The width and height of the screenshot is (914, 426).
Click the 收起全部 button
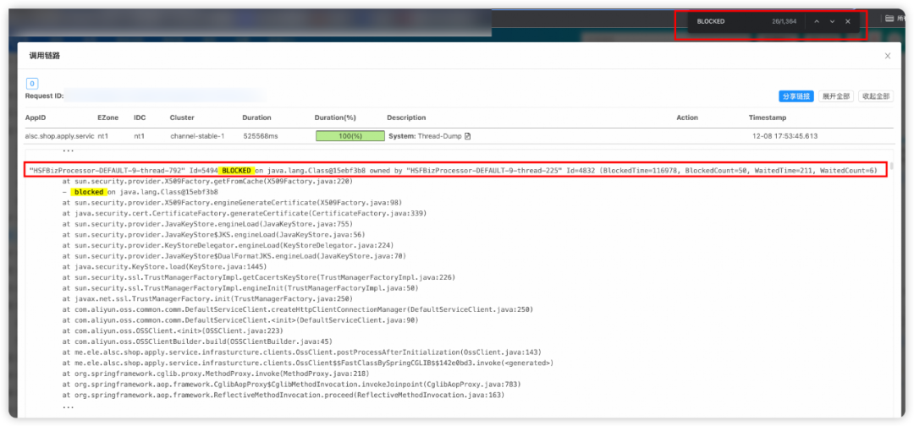pos(876,96)
